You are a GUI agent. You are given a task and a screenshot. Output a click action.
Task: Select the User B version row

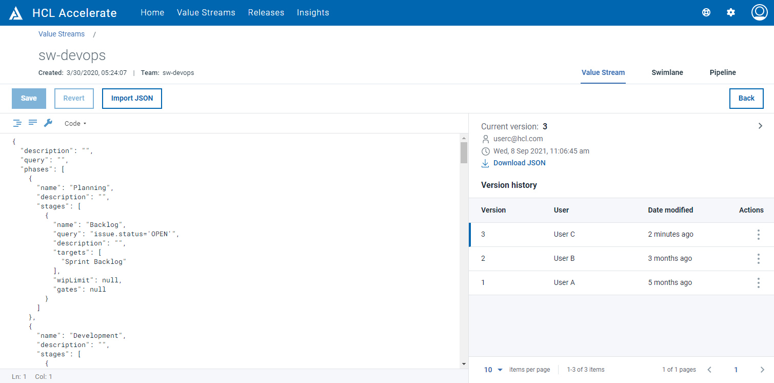(621, 259)
